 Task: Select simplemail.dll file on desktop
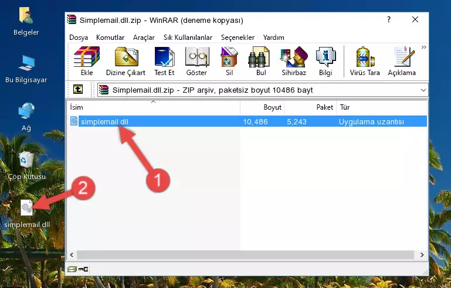[27, 214]
